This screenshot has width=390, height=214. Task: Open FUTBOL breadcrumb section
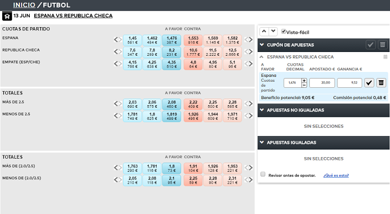click(56, 5)
